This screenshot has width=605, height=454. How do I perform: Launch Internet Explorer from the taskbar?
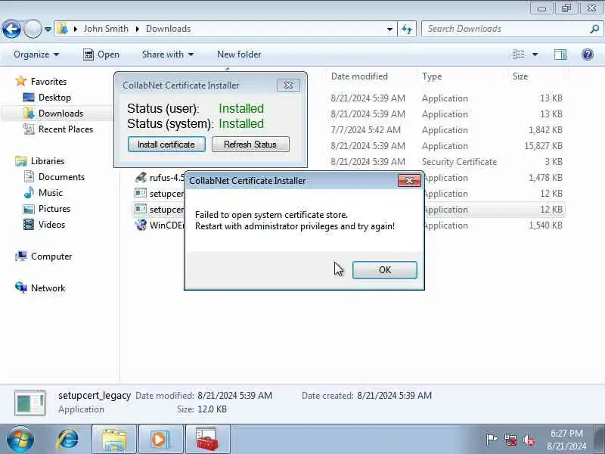68,439
